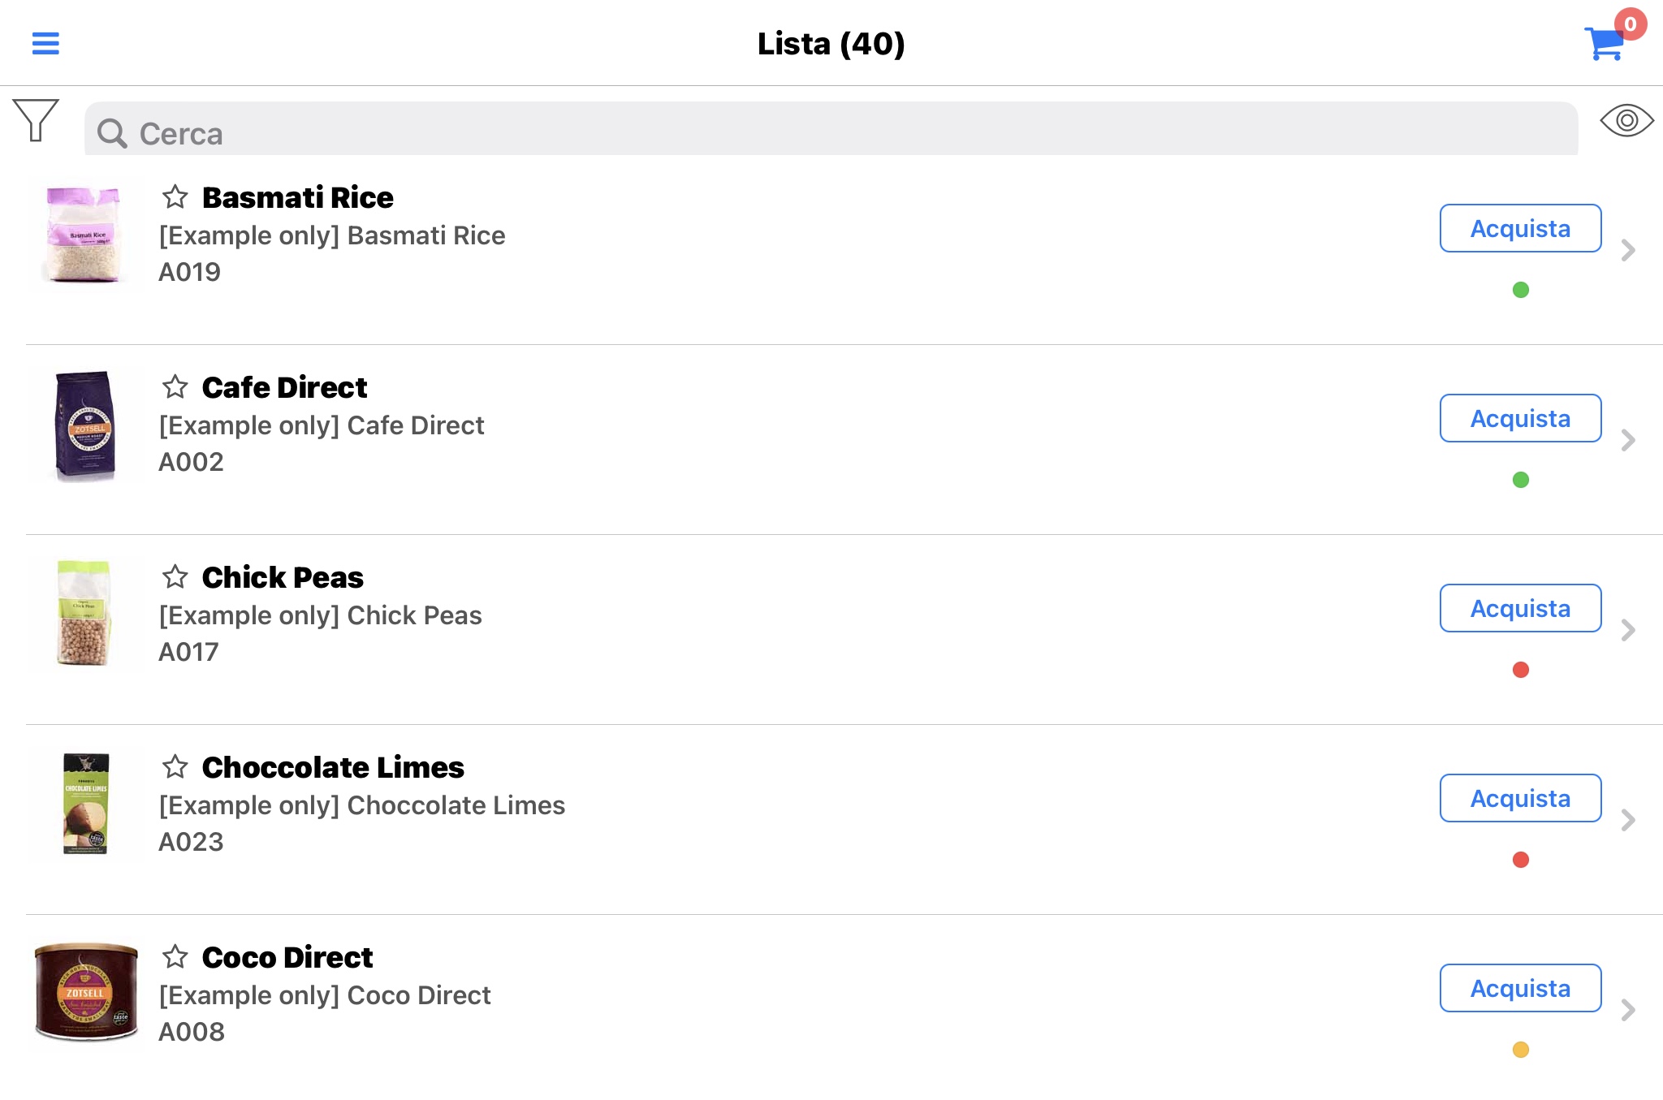Click the Cerca search field

(831, 129)
